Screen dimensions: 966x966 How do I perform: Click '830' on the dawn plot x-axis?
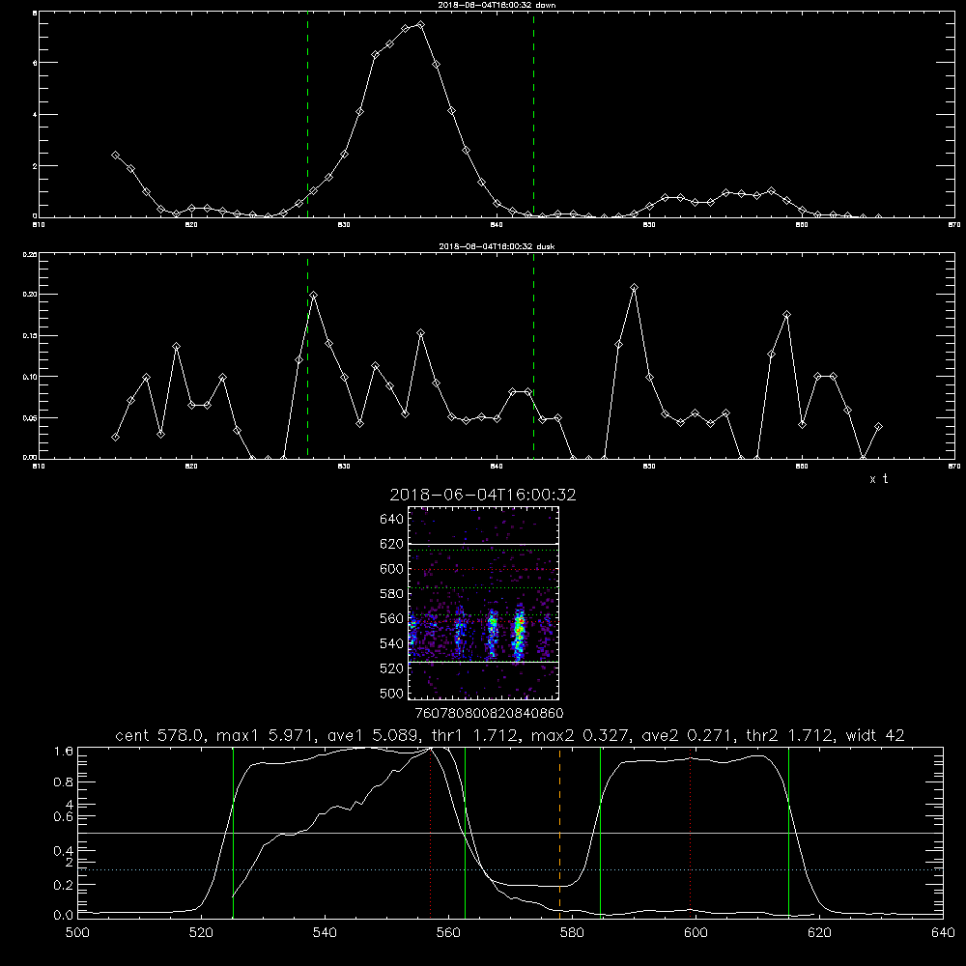click(344, 225)
